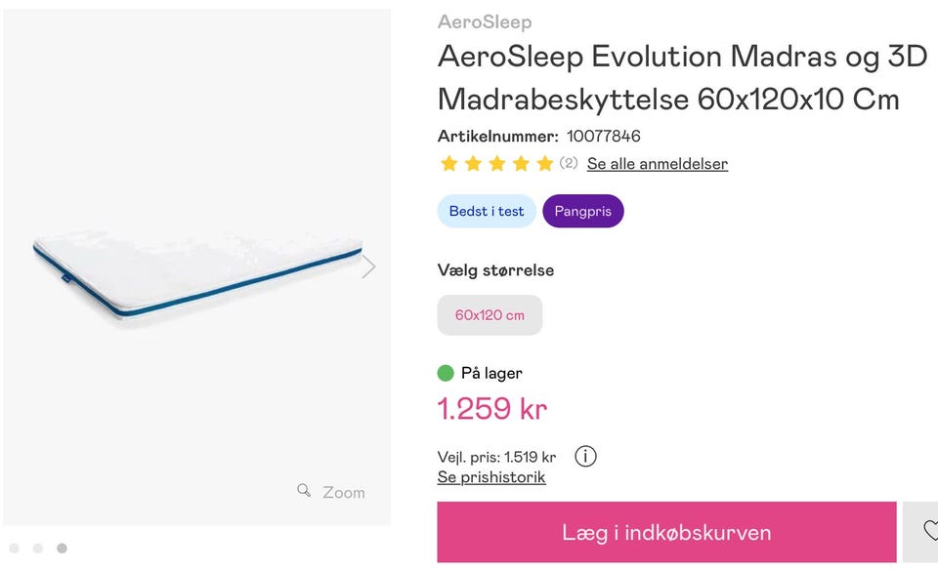
Task: Click the first yellow rating star
Action: (x=449, y=164)
